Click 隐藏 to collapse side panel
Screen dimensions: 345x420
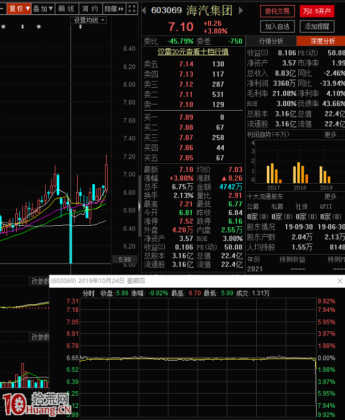point(114,8)
